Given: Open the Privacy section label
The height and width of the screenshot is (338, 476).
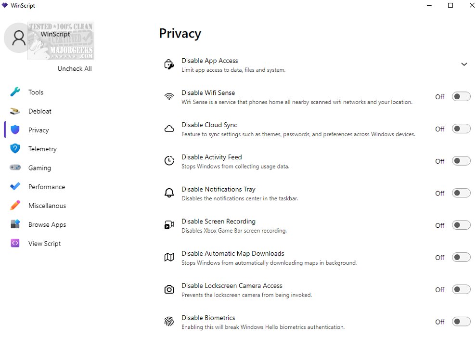Looking at the screenshot, I should coord(39,130).
